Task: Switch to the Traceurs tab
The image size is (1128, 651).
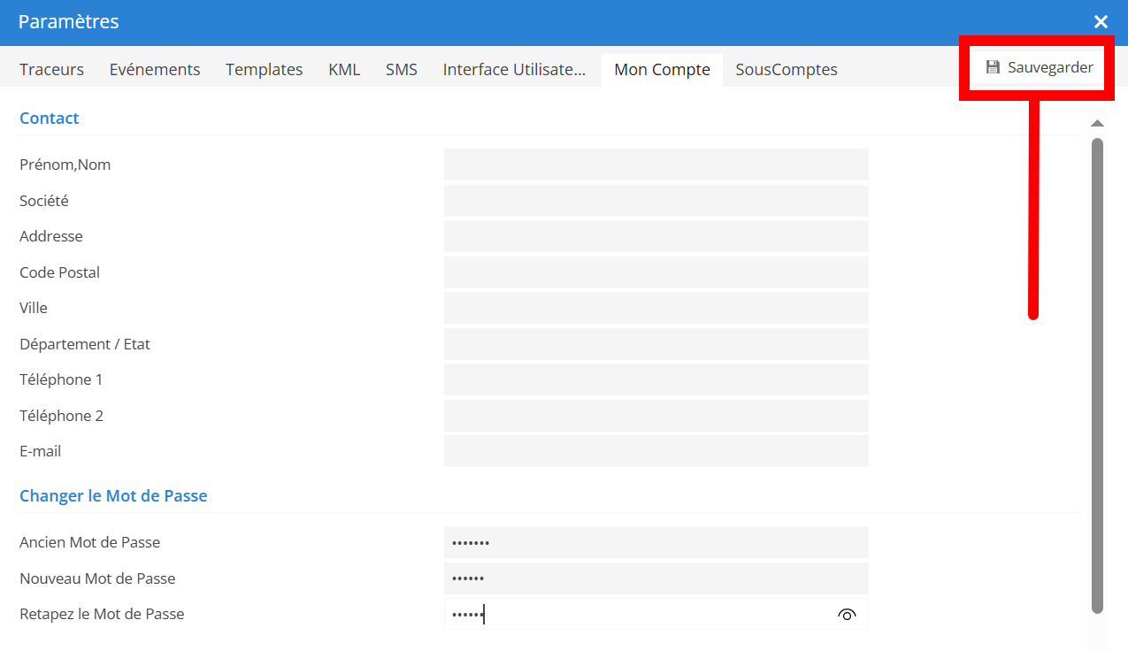Action: 52,69
